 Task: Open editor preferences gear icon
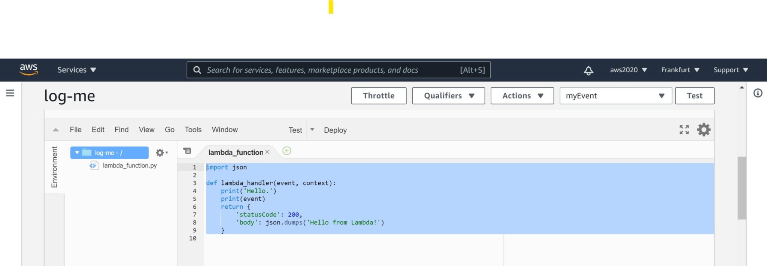pyautogui.click(x=704, y=130)
